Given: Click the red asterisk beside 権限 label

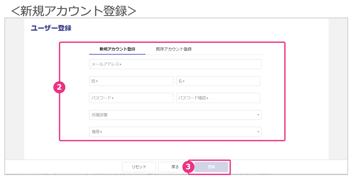Looking at the screenshot, I should coord(101,132).
